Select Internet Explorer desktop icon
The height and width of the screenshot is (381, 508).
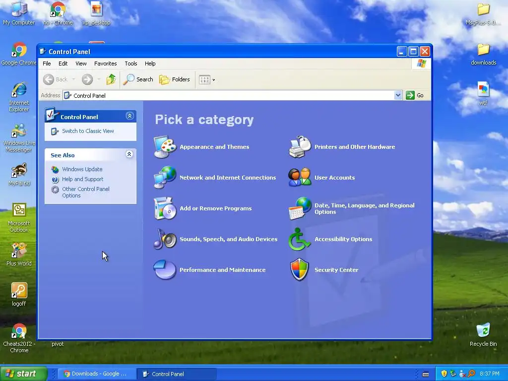click(x=19, y=97)
